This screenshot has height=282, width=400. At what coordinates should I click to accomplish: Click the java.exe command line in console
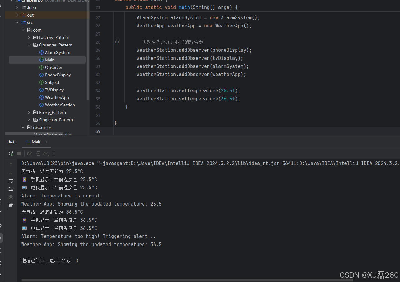pyautogui.click(x=211, y=163)
